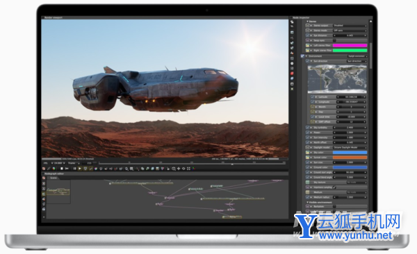
Task: Collapse the Stereo section triangle
Action: (x=308, y=22)
